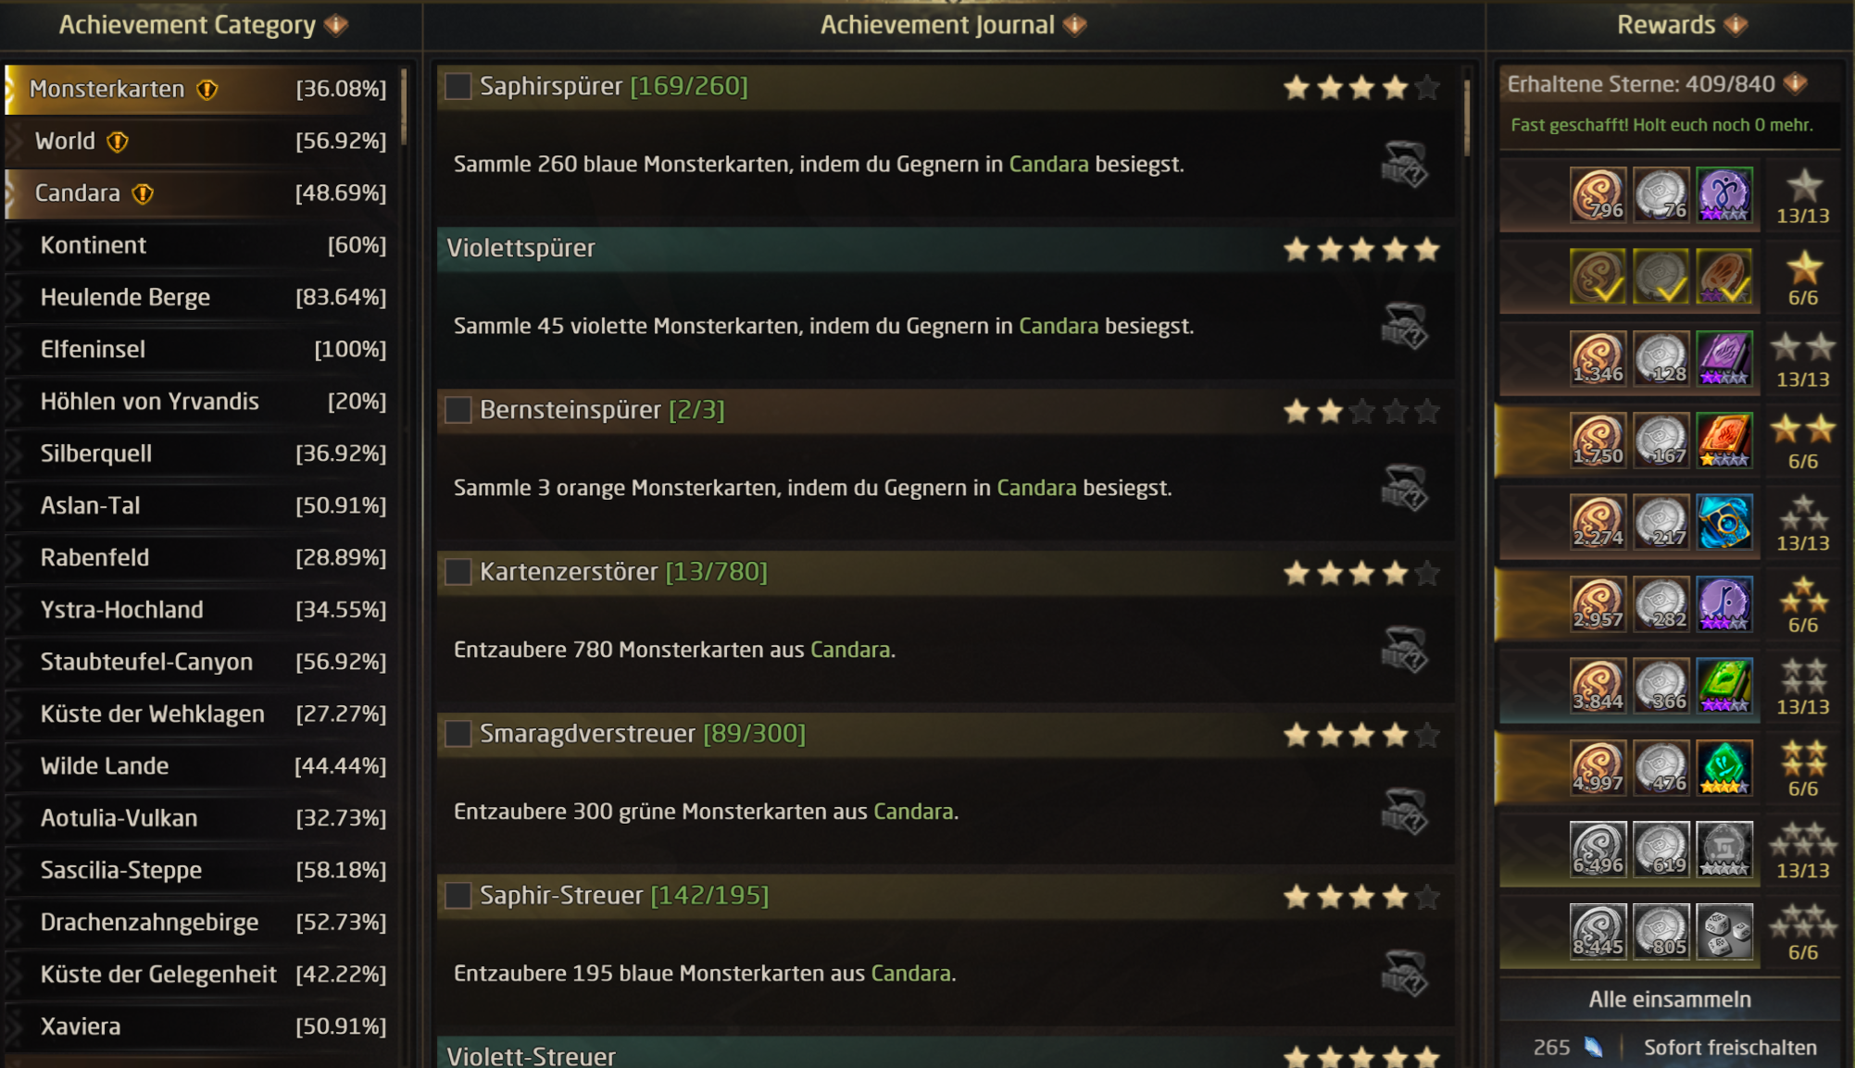This screenshot has width=1855, height=1068.
Task: Click the orange card reward item icon
Action: [1724, 440]
